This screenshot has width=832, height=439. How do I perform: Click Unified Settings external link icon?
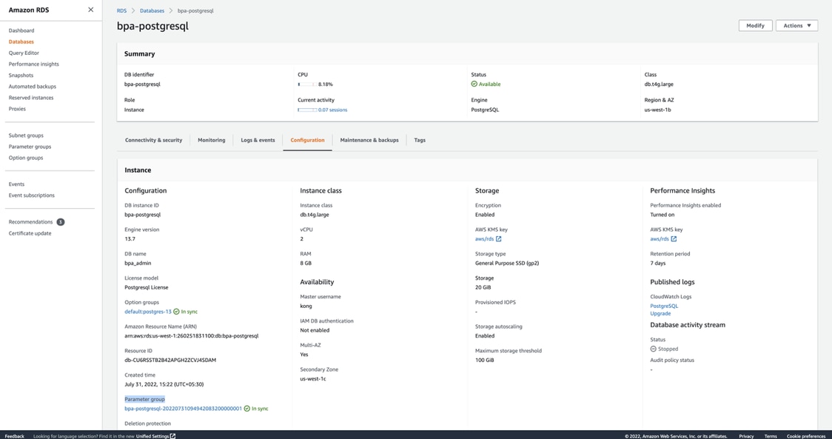[x=172, y=436]
